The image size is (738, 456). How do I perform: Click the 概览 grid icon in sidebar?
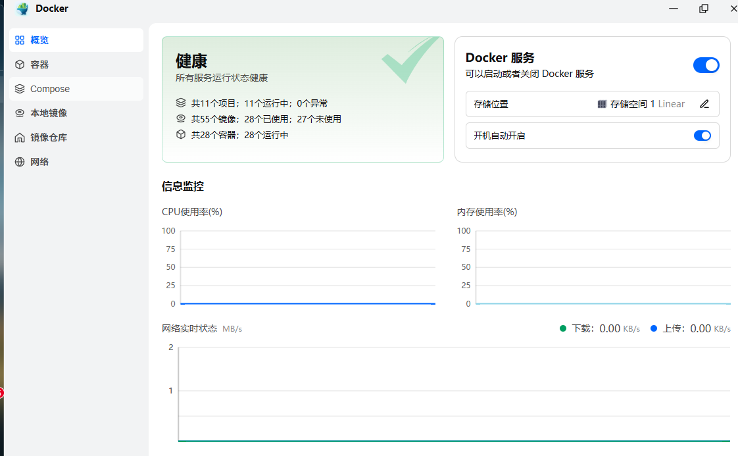[20, 40]
